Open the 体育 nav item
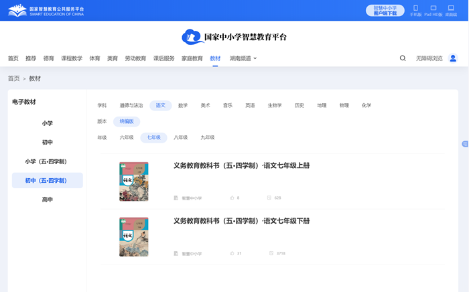This screenshot has width=469, height=292. coord(94,58)
